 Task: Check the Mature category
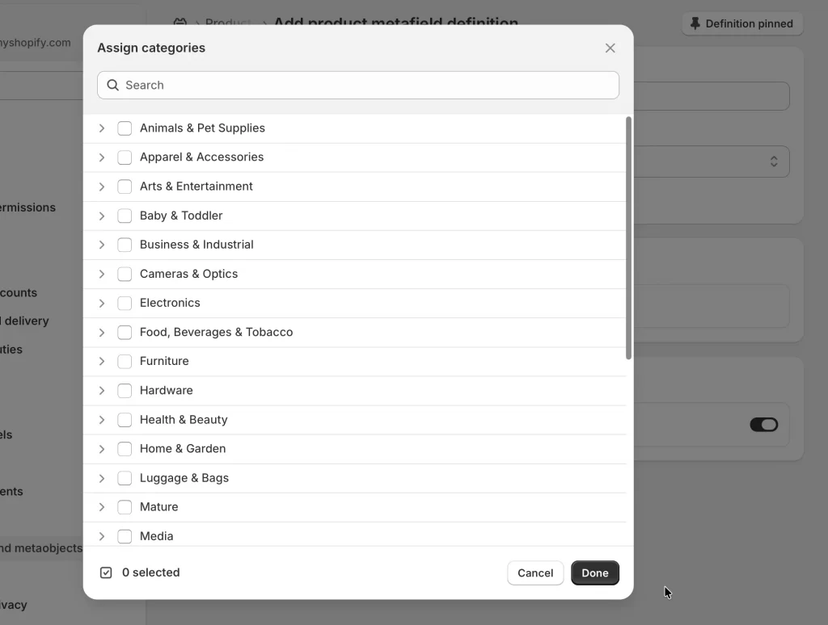tap(125, 506)
